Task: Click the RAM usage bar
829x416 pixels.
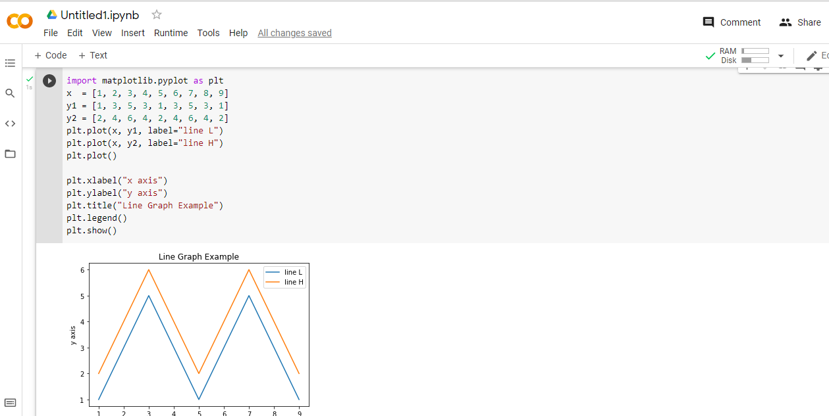Action: tap(755, 50)
